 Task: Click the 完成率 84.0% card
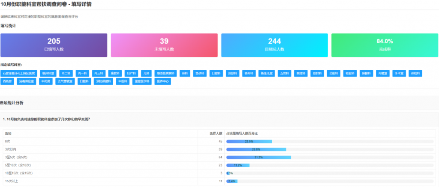tap(385, 45)
